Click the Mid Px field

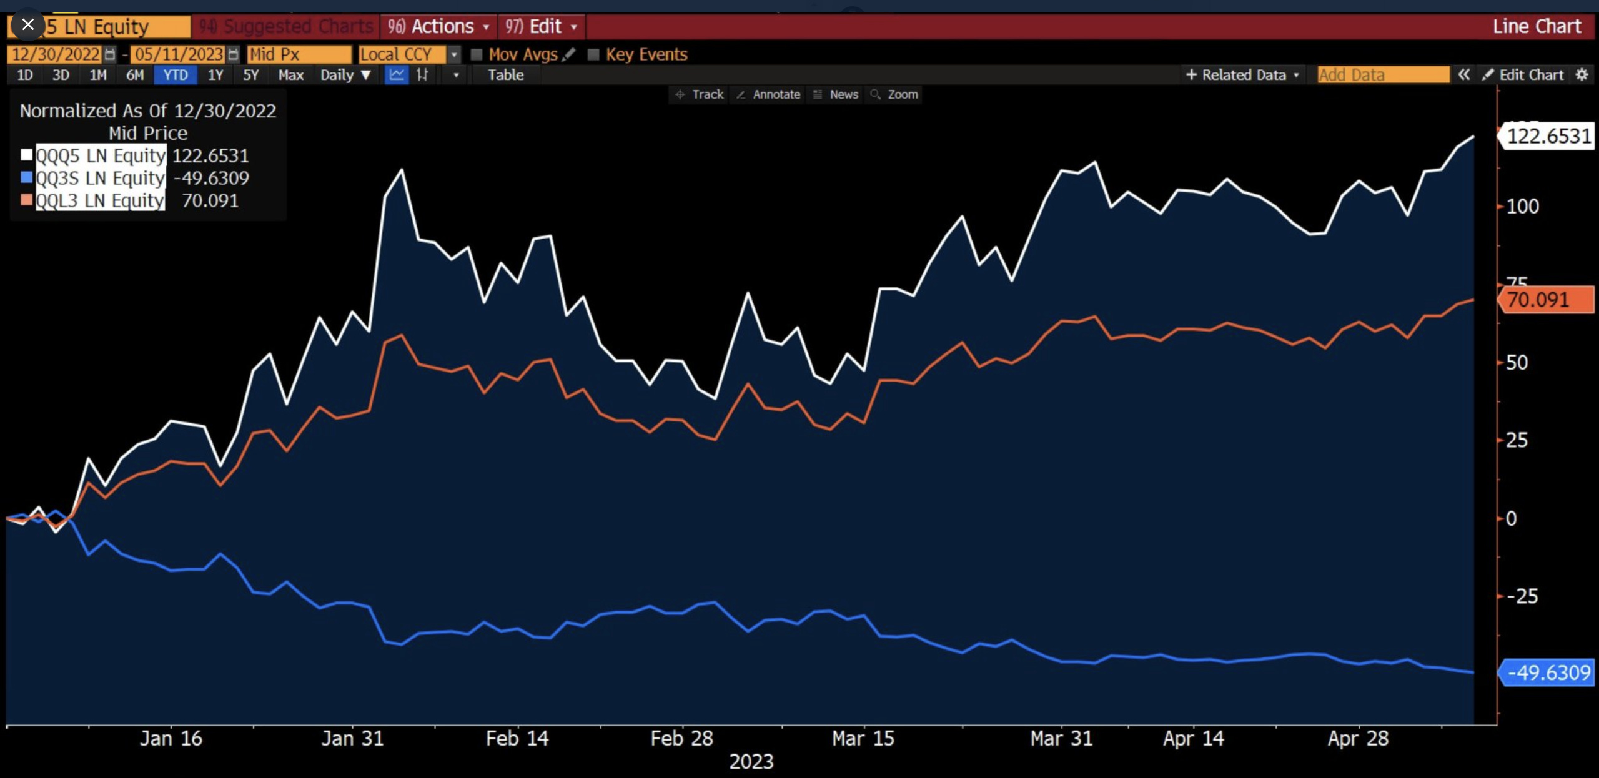299,54
